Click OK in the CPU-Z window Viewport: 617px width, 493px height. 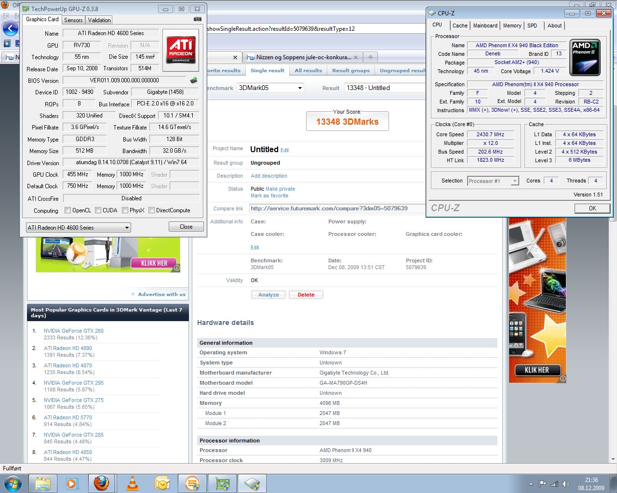[592, 208]
